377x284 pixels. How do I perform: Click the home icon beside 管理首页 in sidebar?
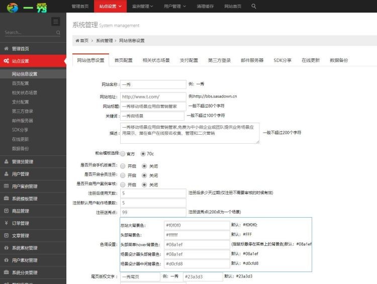coord(6,49)
